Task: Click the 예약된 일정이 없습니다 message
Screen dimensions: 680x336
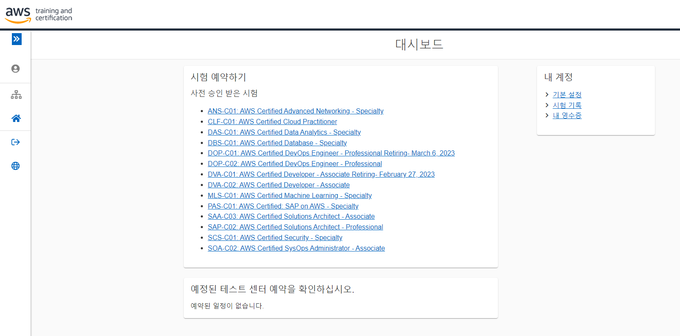Action: click(x=227, y=305)
